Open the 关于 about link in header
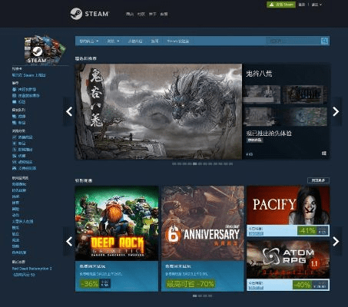This screenshot has height=307, width=348. click(153, 14)
